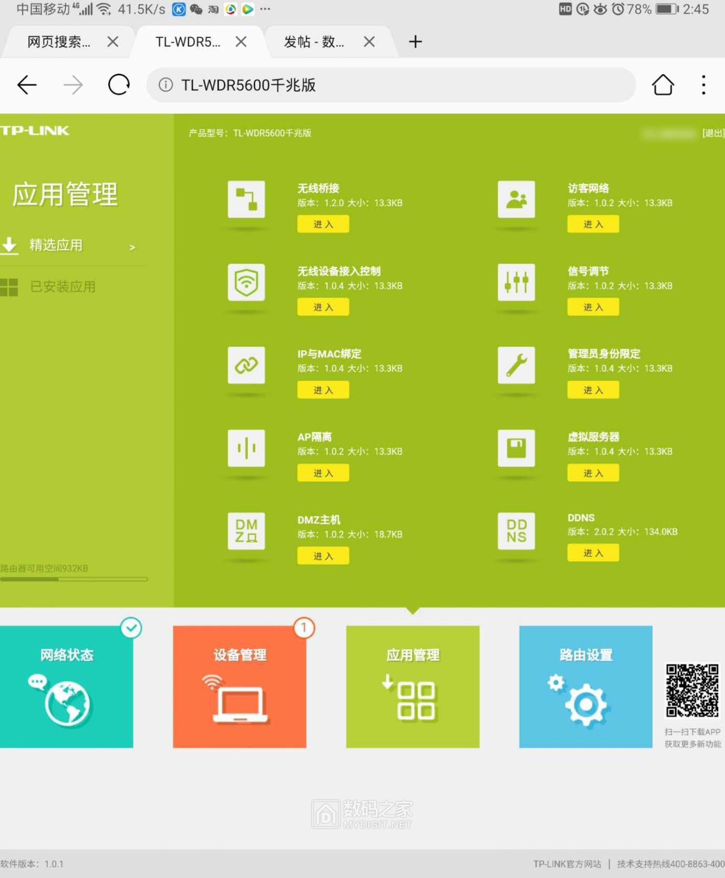Screen dimensions: 725x878
Task: Open the 路由设置 tile
Action: (586, 687)
